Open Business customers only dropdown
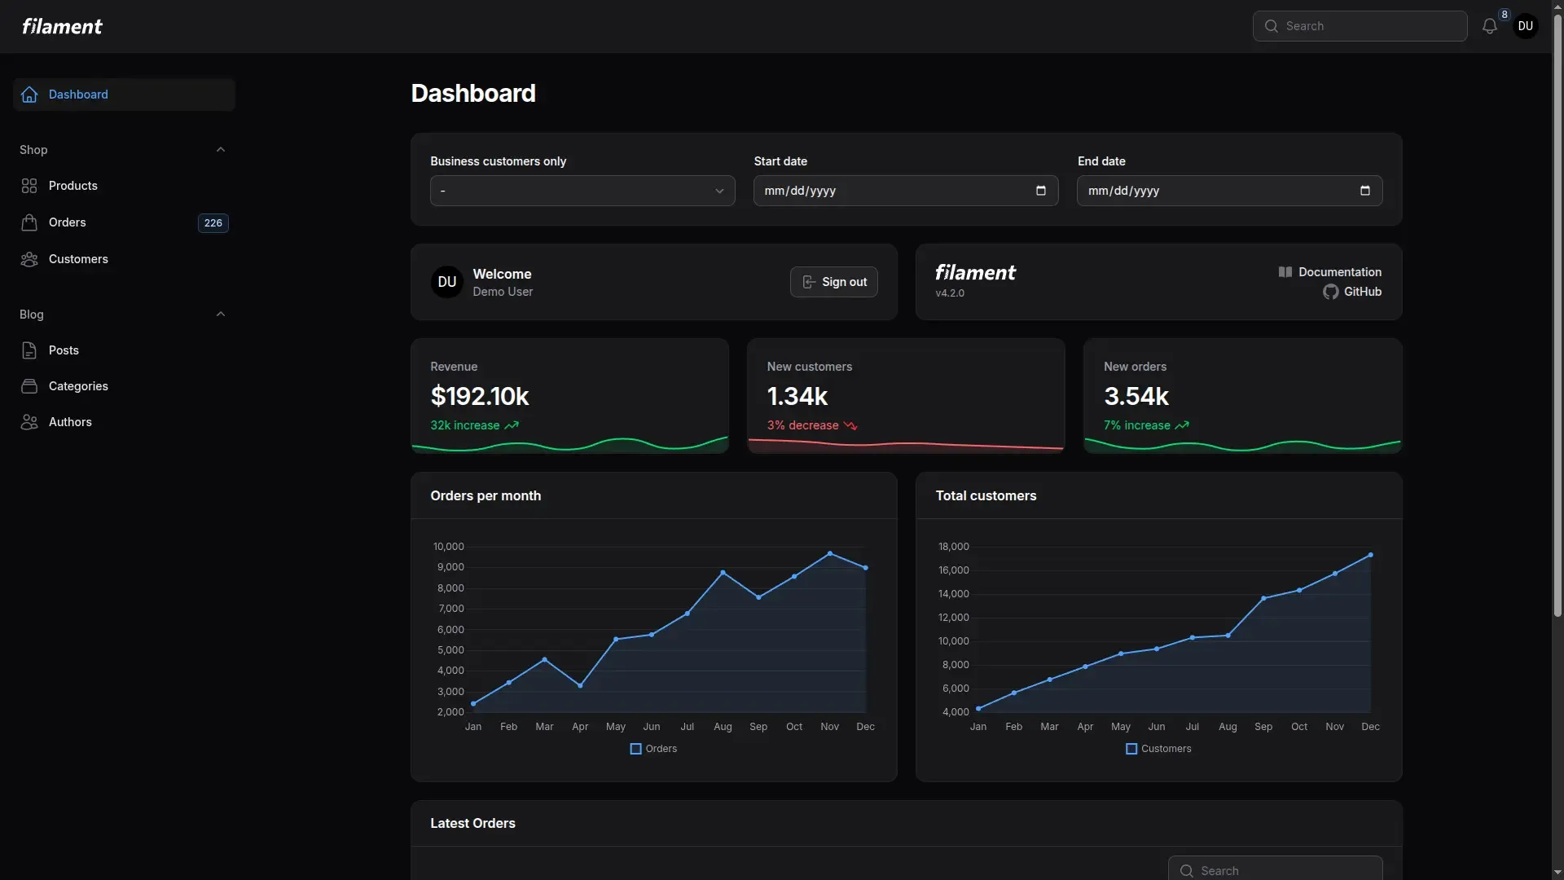 coord(582,191)
